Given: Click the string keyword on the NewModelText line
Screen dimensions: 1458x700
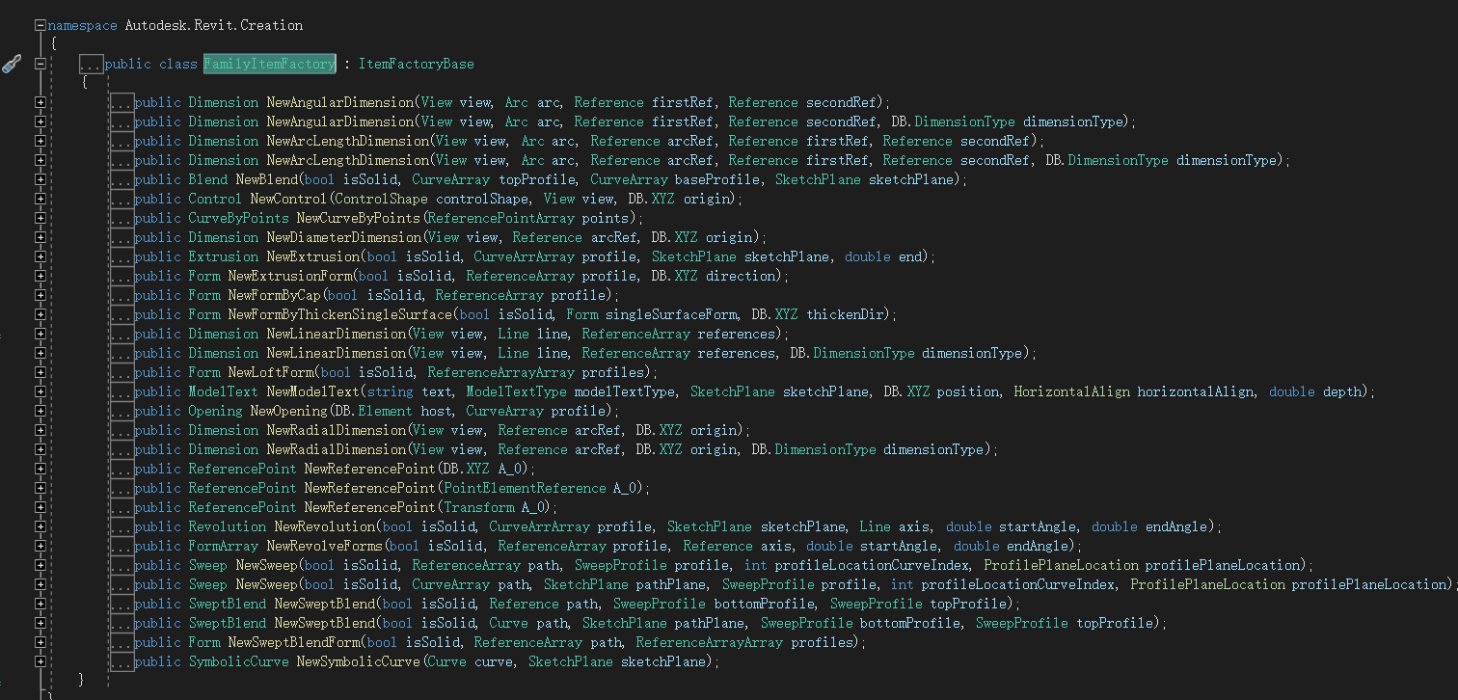Looking at the screenshot, I should coord(391,391).
